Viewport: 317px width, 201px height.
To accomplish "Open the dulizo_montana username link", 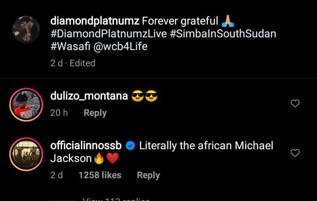I will (x=89, y=96).
